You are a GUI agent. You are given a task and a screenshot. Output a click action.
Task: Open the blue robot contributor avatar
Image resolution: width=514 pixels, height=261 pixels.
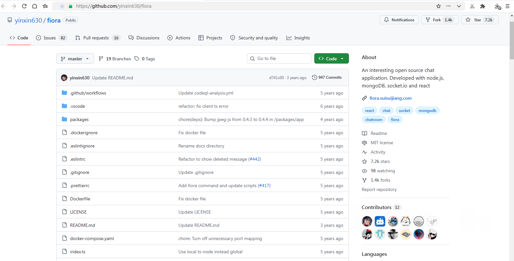[x=380, y=221]
